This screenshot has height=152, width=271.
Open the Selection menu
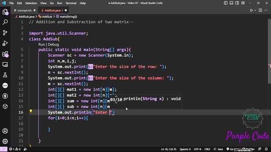31,3
